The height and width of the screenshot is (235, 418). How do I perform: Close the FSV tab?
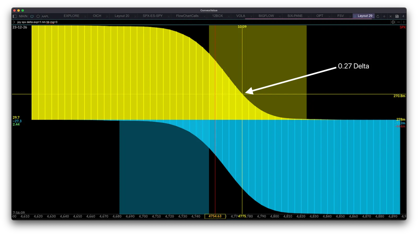[x=350, y=16]
